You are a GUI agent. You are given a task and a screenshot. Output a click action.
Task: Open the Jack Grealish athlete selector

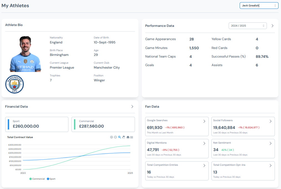tap(259, 6)
